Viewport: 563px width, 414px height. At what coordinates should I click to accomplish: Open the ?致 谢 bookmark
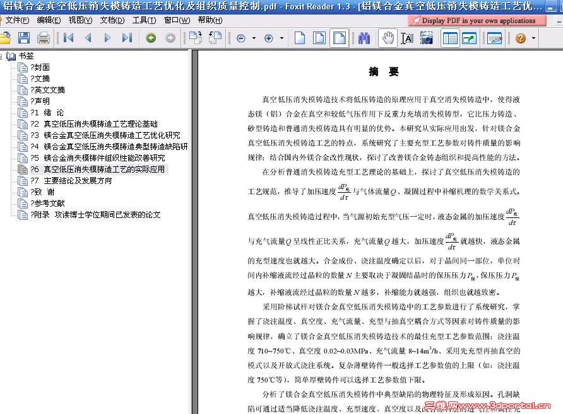42,192
